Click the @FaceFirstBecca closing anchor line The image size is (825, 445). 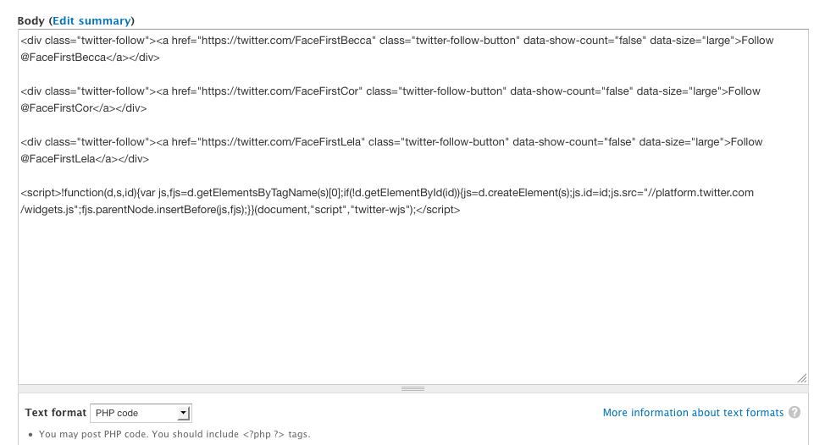90,58
